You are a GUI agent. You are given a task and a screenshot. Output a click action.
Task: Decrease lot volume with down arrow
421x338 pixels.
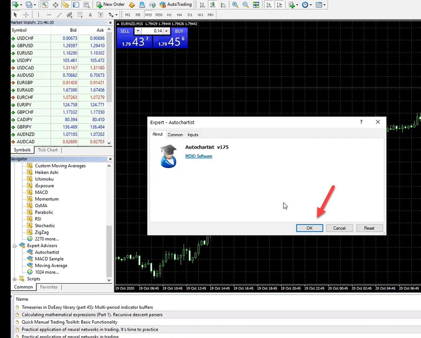pyautogui.click(x=138, y=31)
